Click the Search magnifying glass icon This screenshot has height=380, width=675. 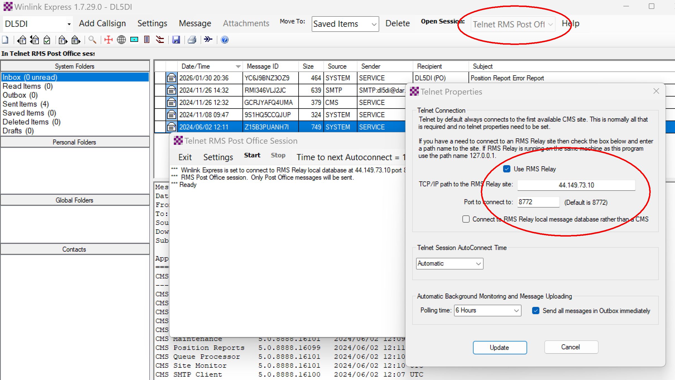coord(92,40)
